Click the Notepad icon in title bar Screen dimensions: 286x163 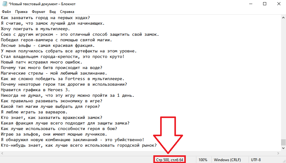(5, 4)
